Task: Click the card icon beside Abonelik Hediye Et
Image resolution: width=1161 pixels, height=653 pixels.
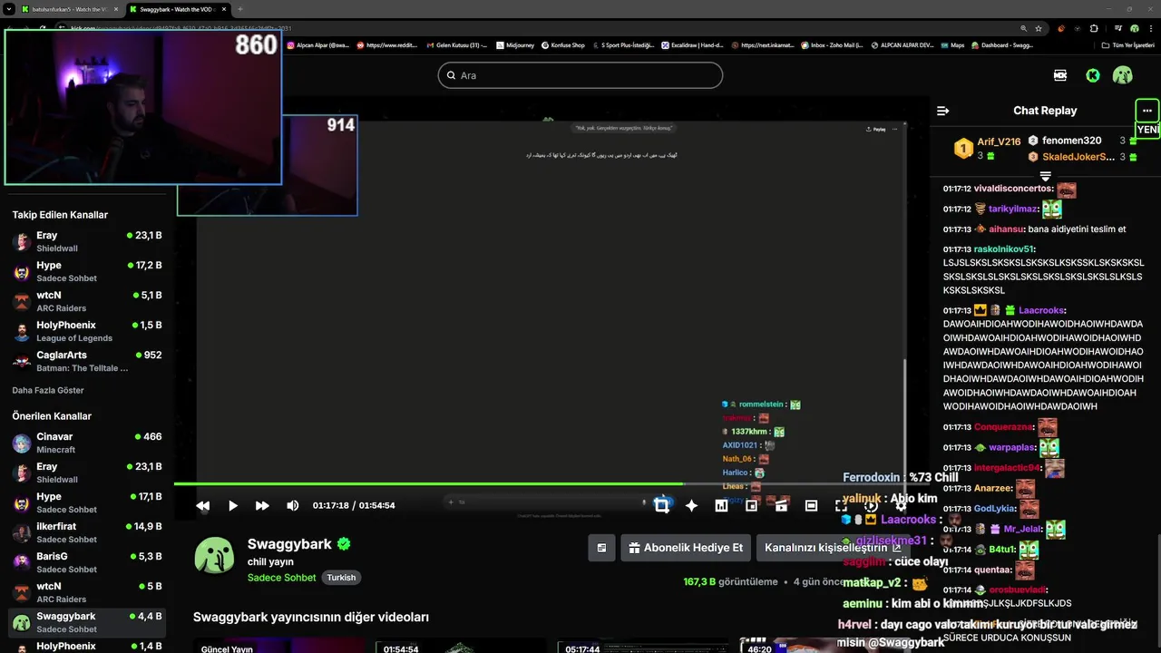Action: [x=601, y=548]
